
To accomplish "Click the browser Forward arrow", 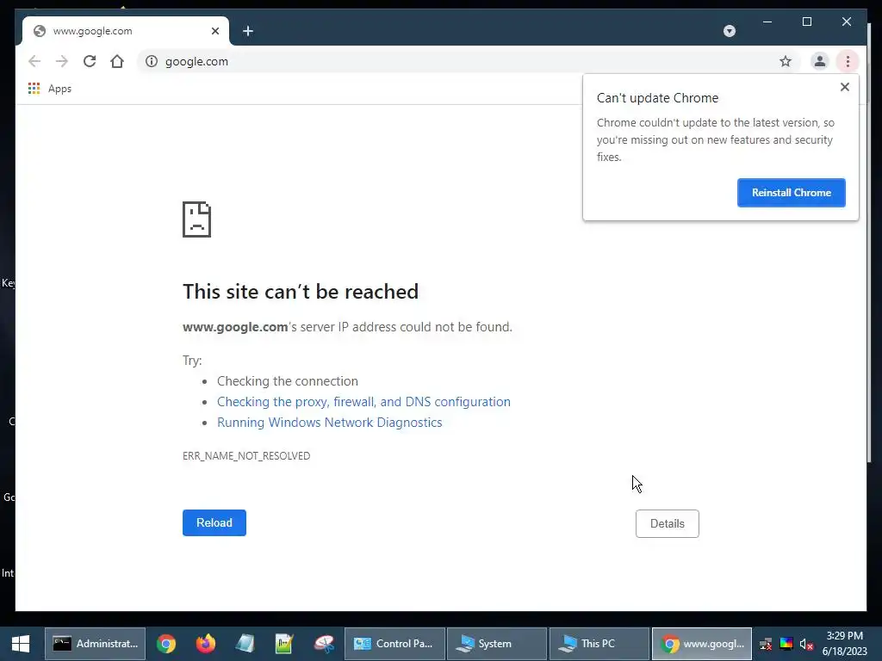I will click(x=62, y=61).
